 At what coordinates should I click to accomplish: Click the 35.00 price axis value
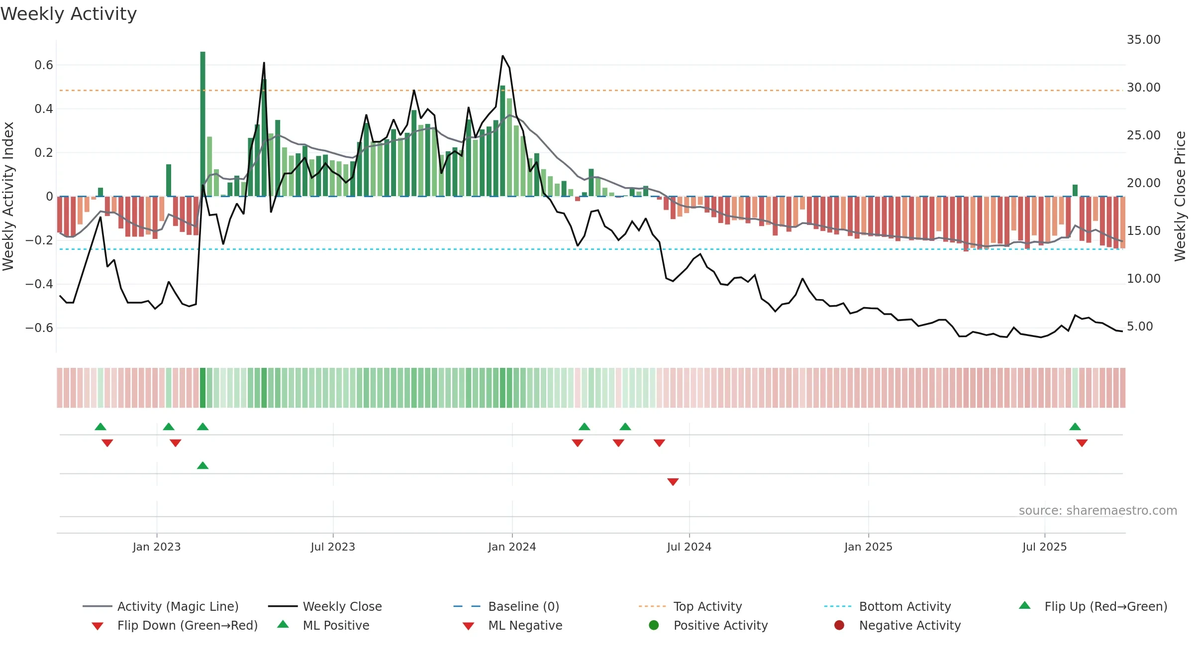click(x=1144, y=40)
